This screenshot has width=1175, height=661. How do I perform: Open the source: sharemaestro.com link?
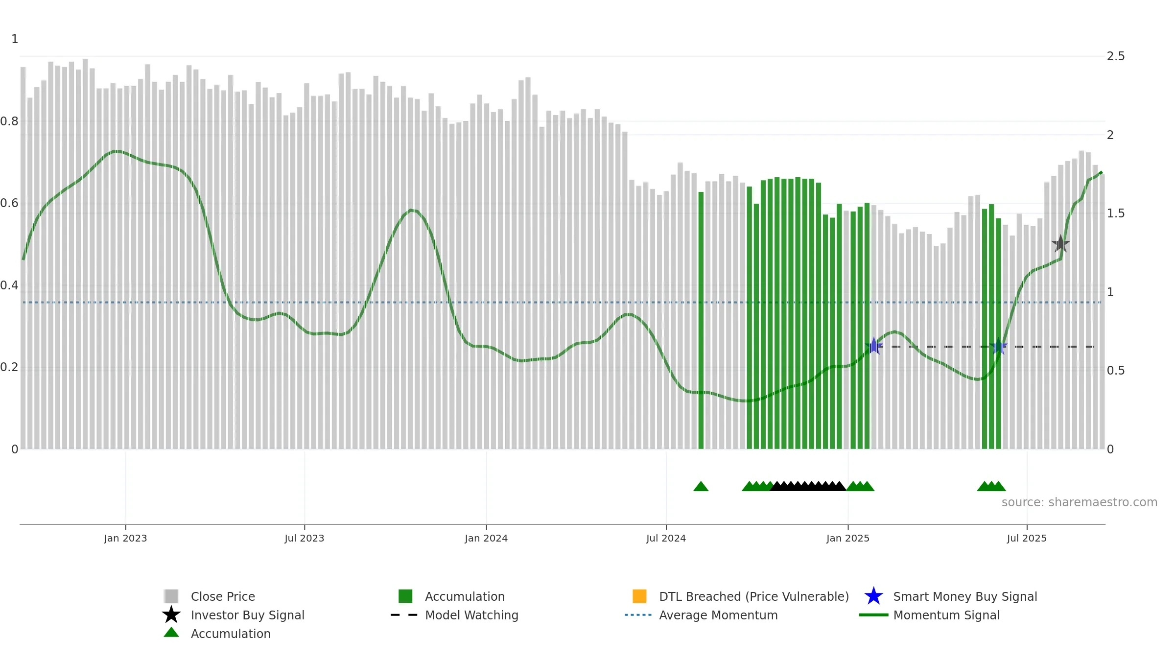pos(1079,502)
